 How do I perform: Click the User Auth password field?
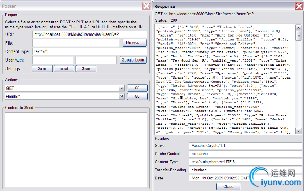(x=96, y=60)
